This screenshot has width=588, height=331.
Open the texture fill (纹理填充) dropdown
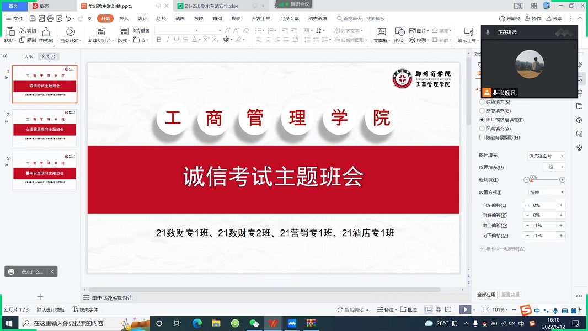pyautogui.click(x=554, y=167)
